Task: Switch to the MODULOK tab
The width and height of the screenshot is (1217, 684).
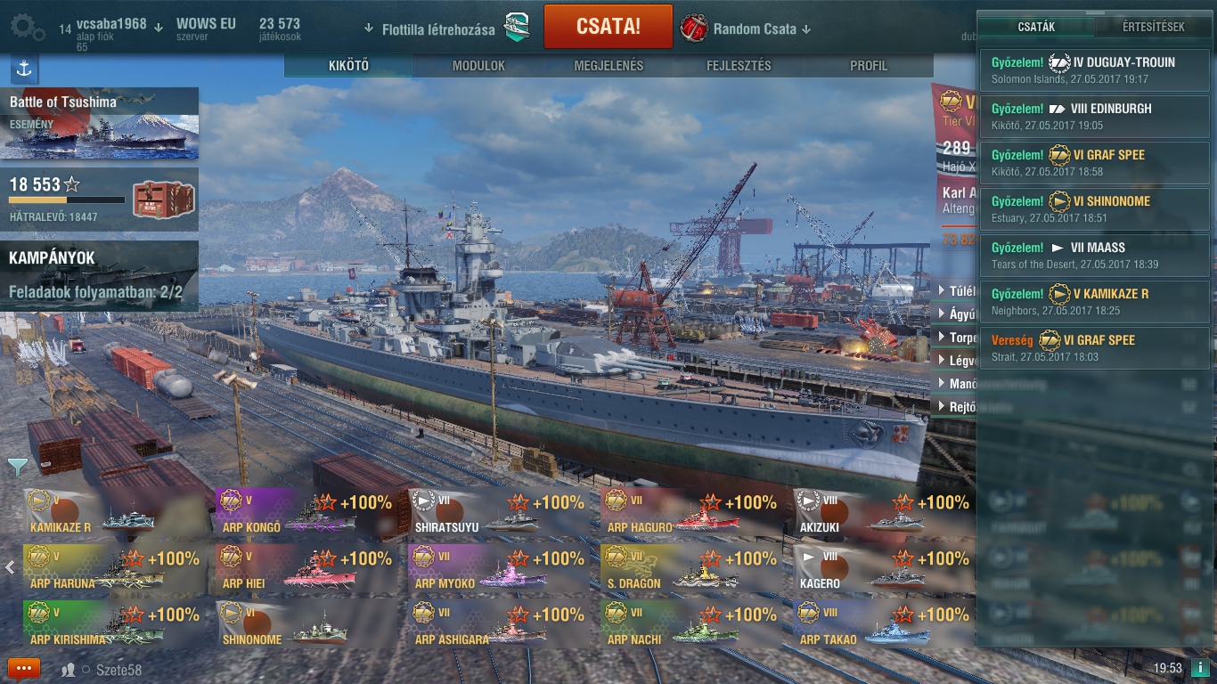Action: [x=478, y=66]
